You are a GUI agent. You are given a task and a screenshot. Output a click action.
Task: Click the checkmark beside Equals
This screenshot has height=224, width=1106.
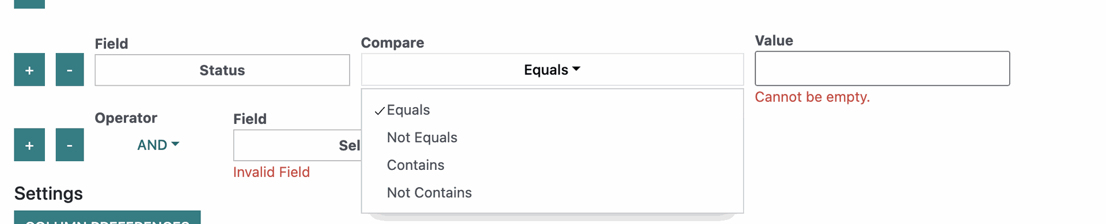(x=379, y=111)
